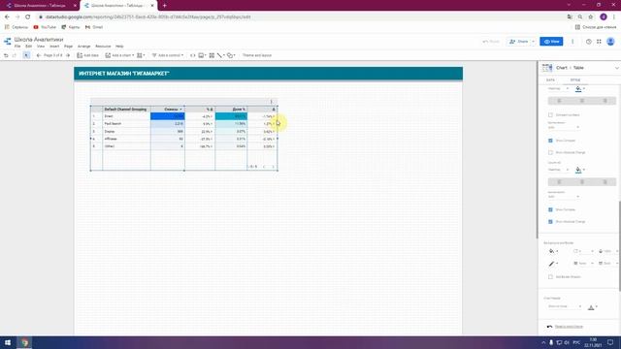
Task: Go back in browser history
Action: pos(7,17)
